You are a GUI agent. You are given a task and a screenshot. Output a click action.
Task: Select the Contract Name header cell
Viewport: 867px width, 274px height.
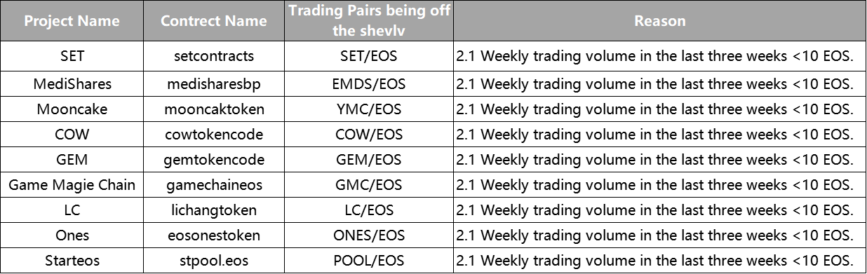pos(214,21)
